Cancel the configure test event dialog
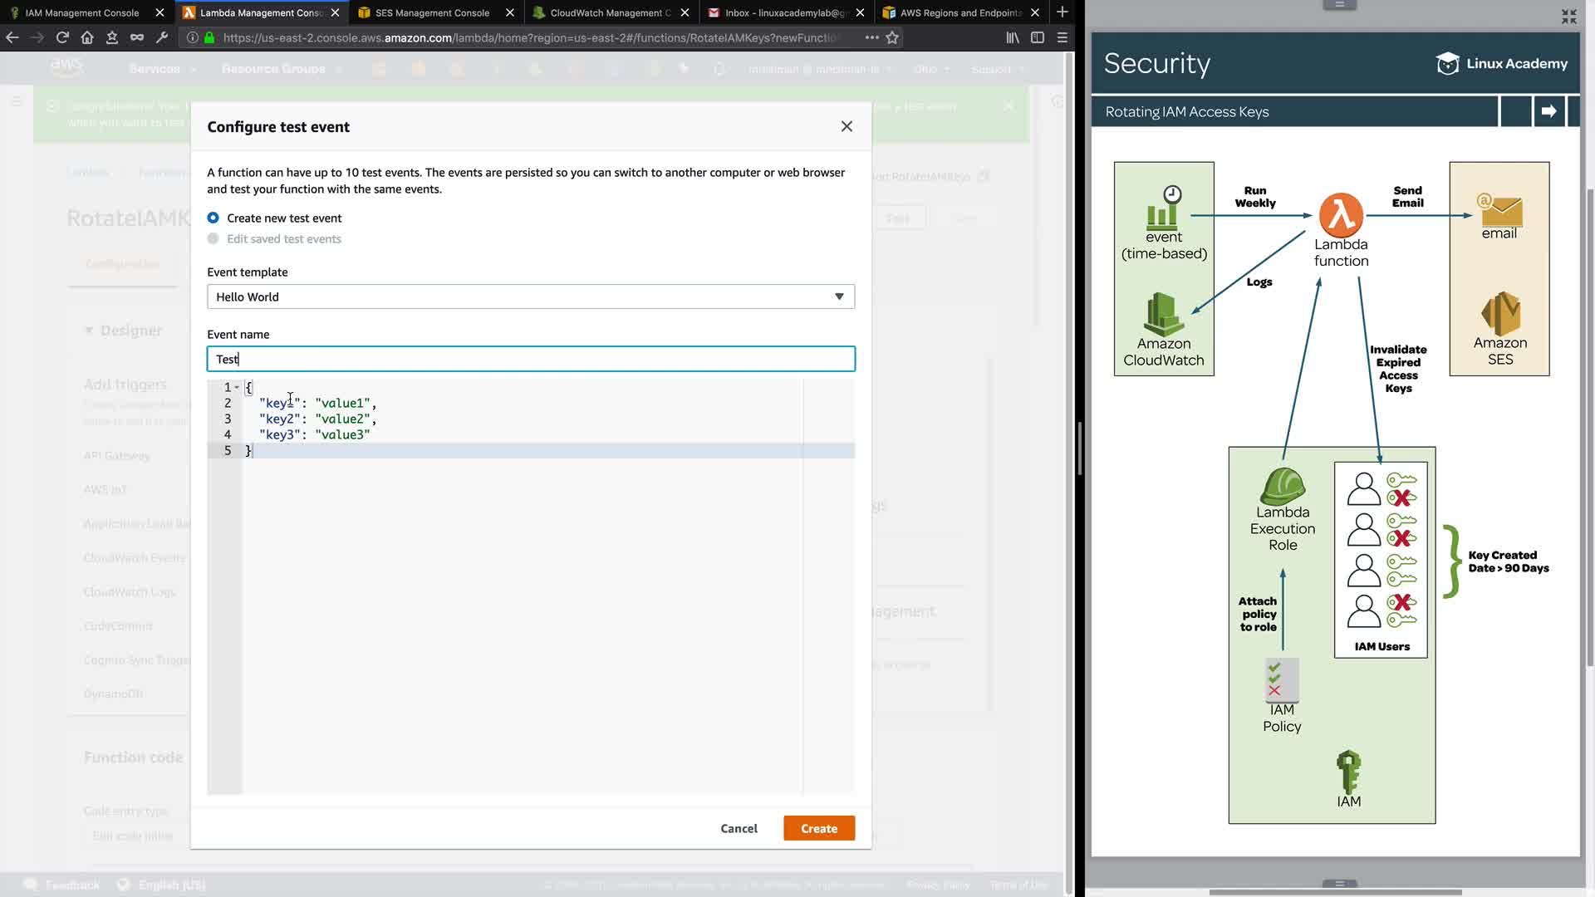The image size is (1595, 897). [x=739, y=828]
